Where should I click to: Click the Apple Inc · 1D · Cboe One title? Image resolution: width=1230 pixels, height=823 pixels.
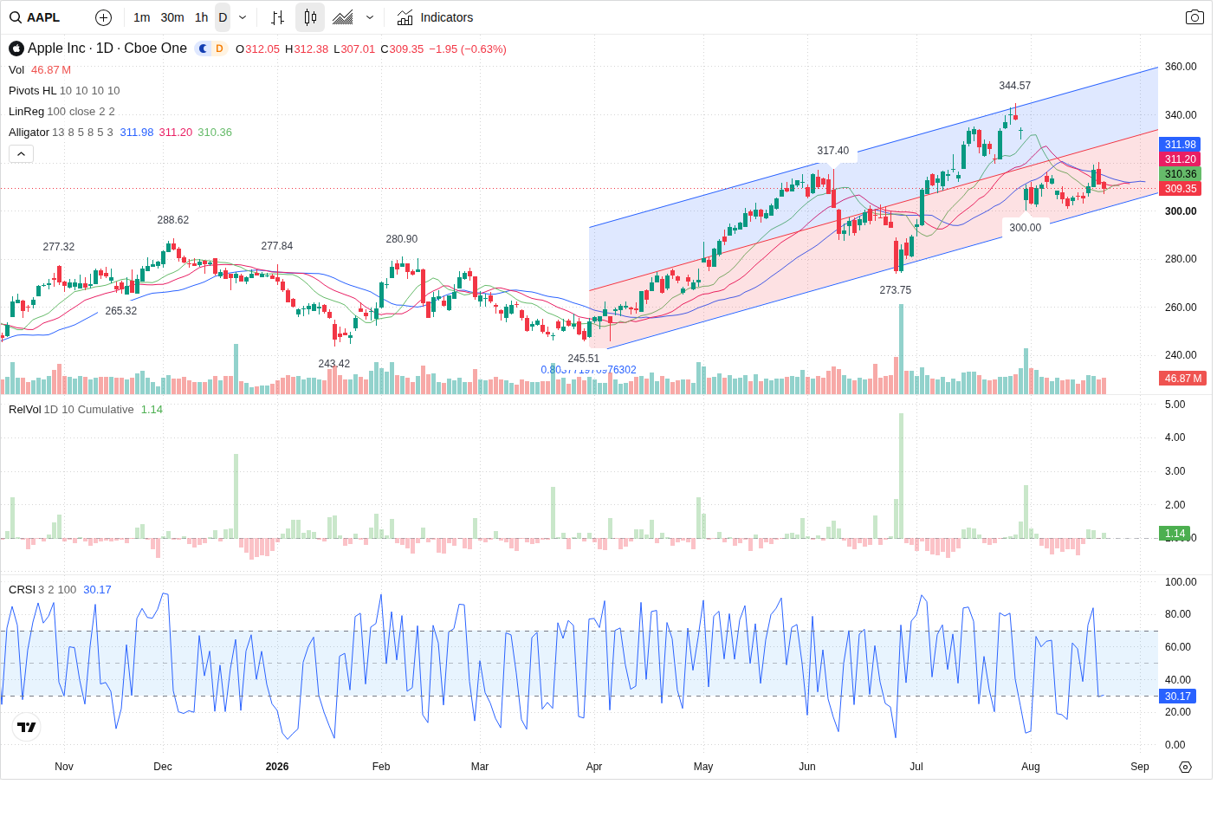coord(107,49)
